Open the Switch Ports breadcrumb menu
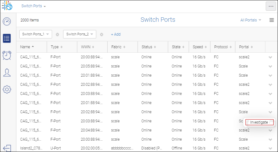The height and width of the screenshot is (152, 278). pos(33,6)
